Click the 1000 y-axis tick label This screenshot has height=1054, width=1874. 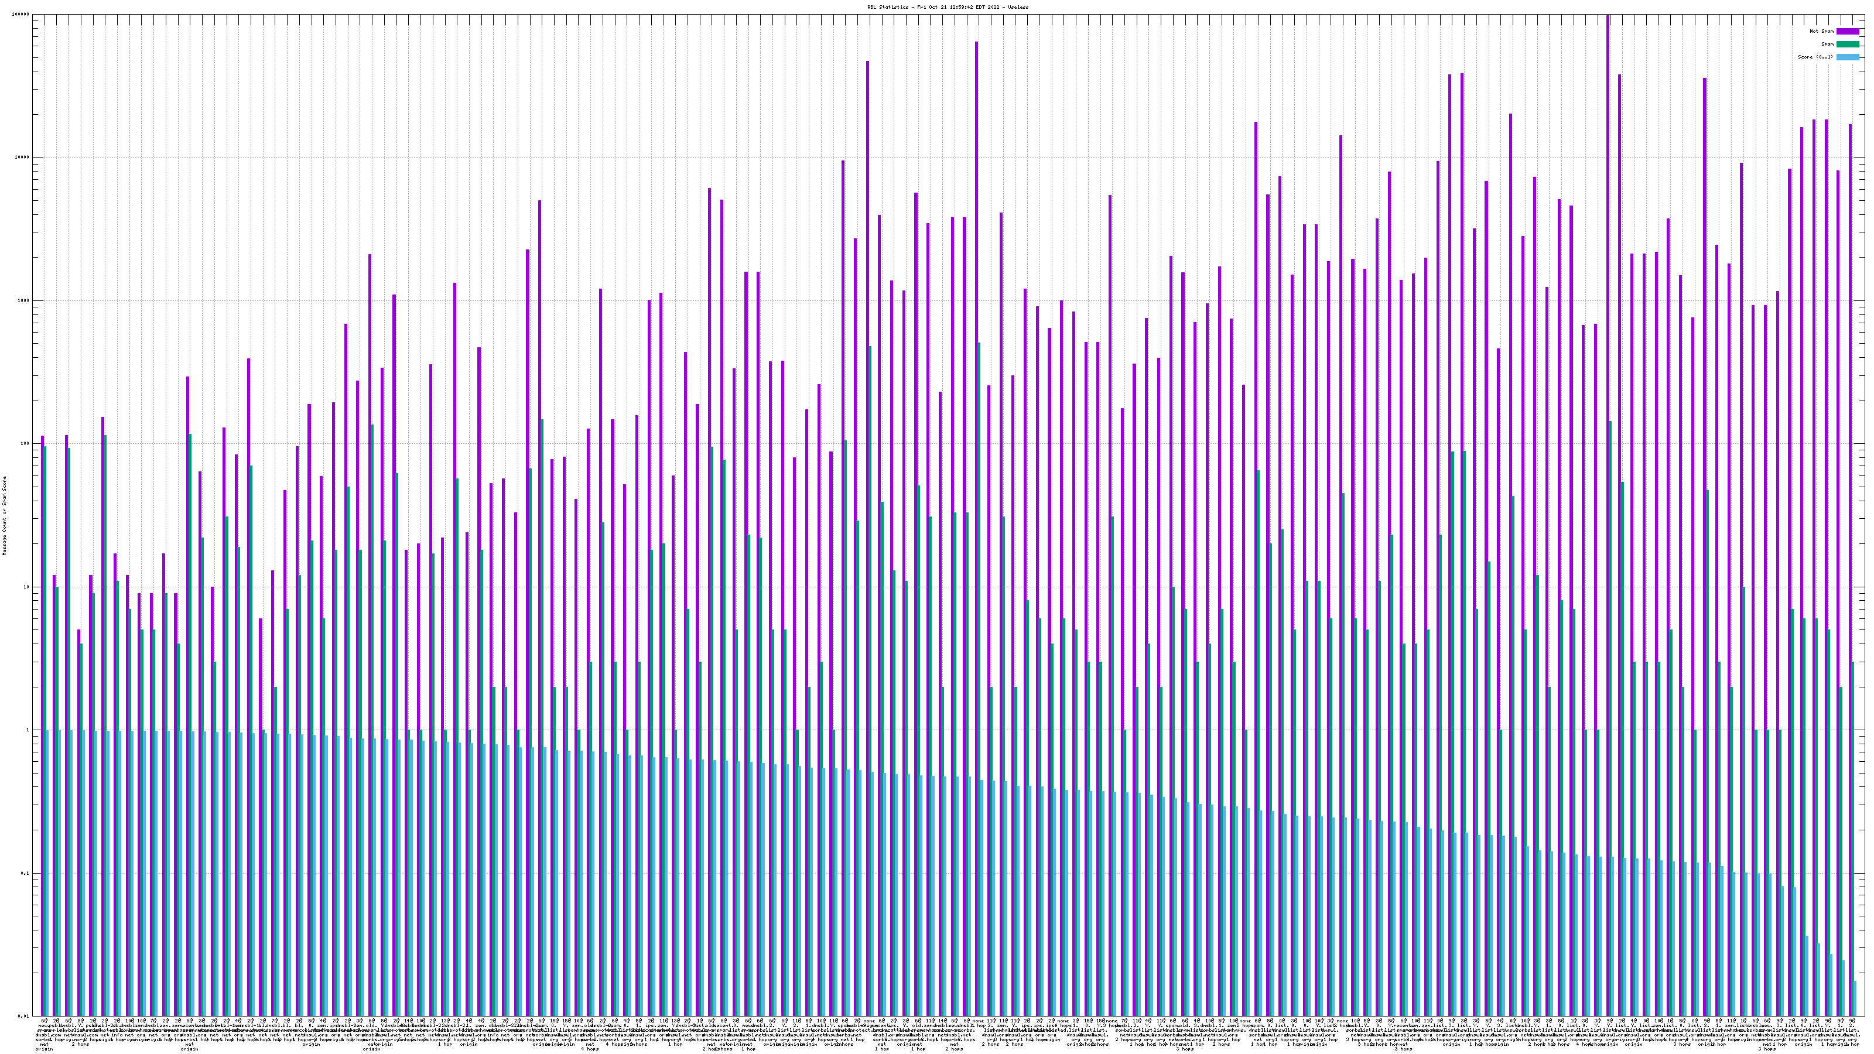24,300
